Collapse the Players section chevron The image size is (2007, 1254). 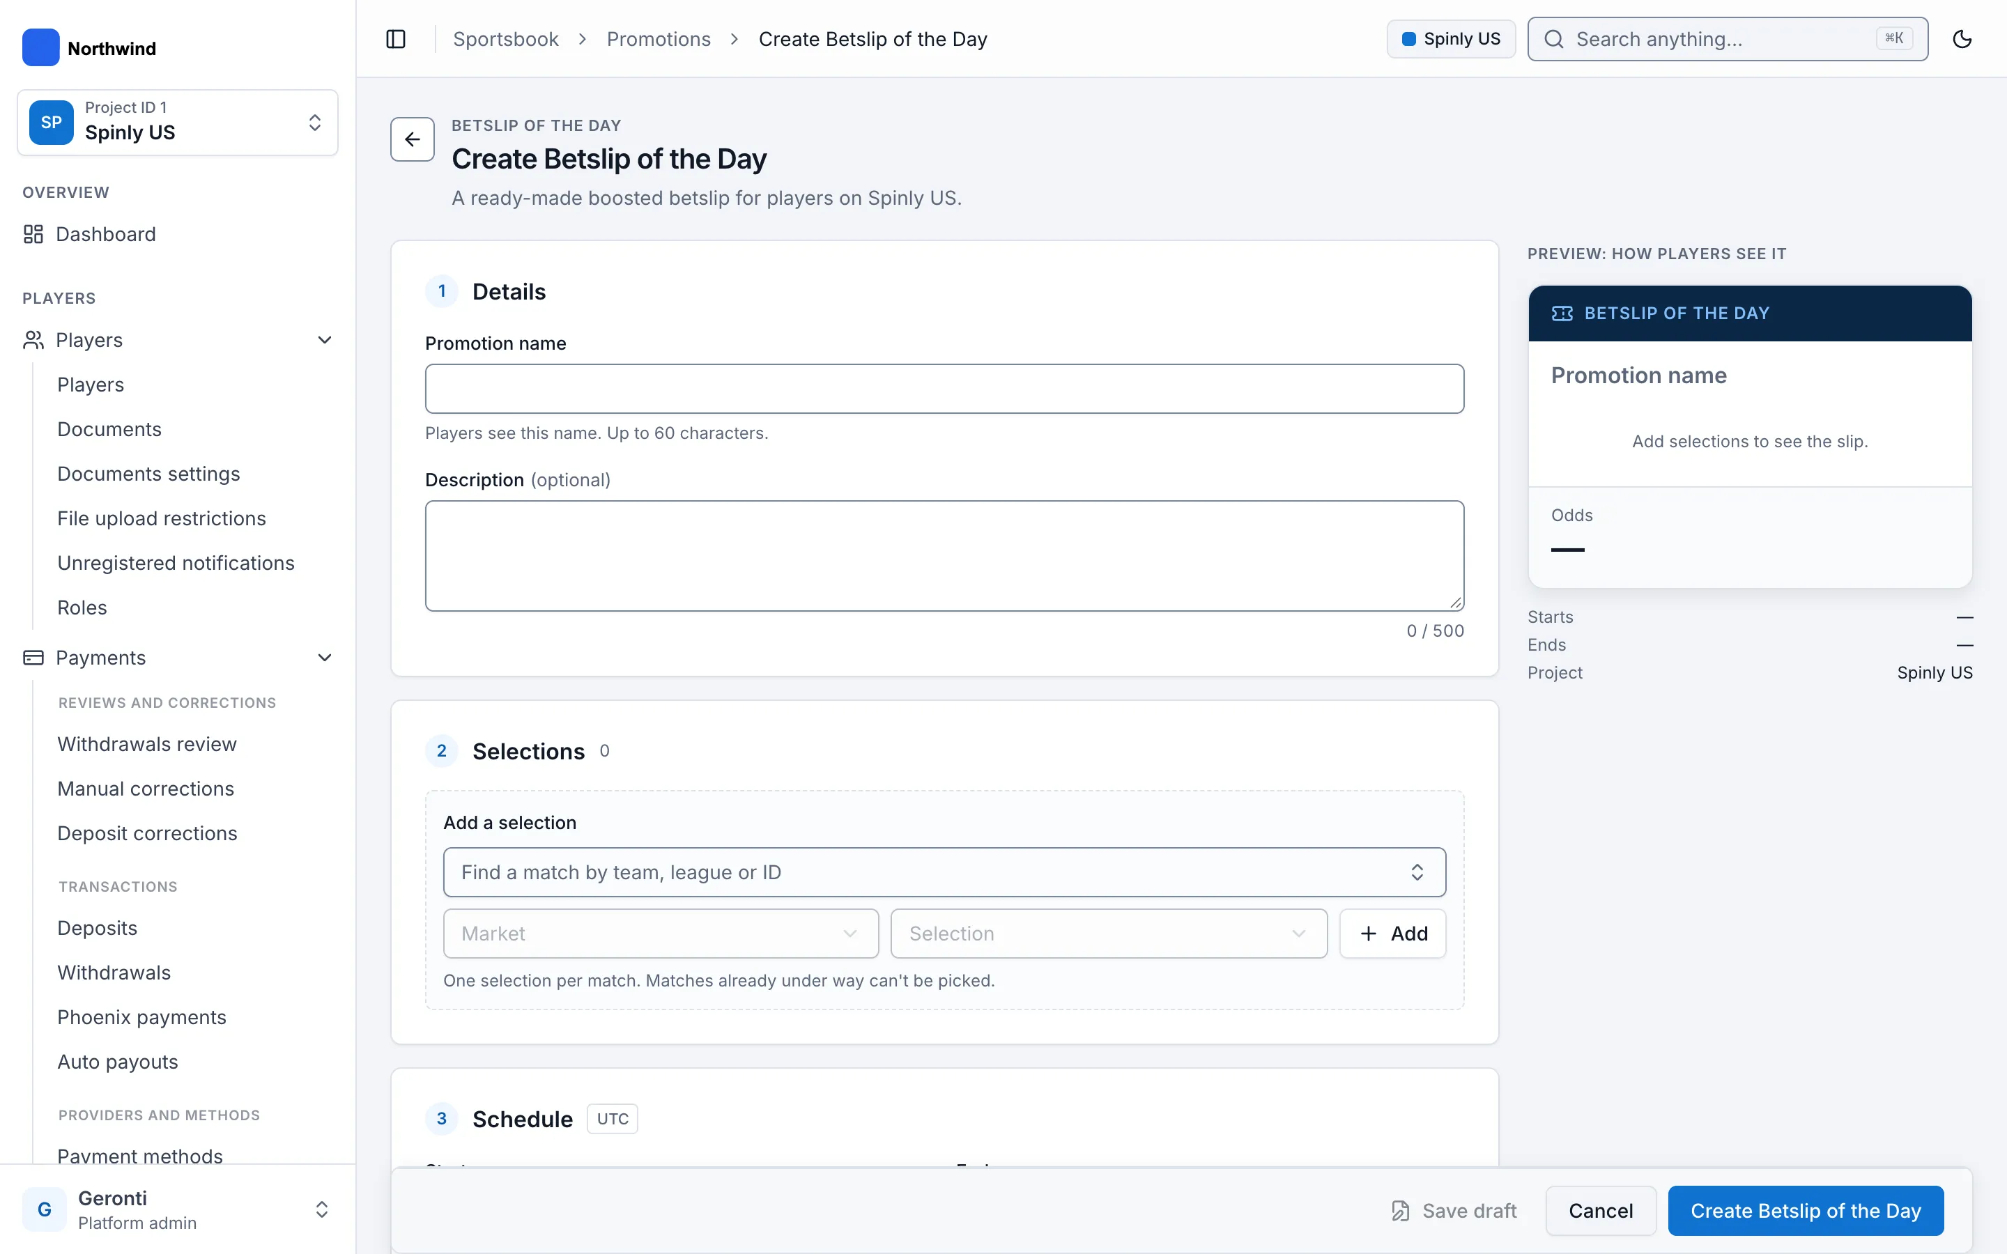325,340
